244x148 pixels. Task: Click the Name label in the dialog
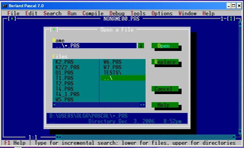click(x=59, y=40)
